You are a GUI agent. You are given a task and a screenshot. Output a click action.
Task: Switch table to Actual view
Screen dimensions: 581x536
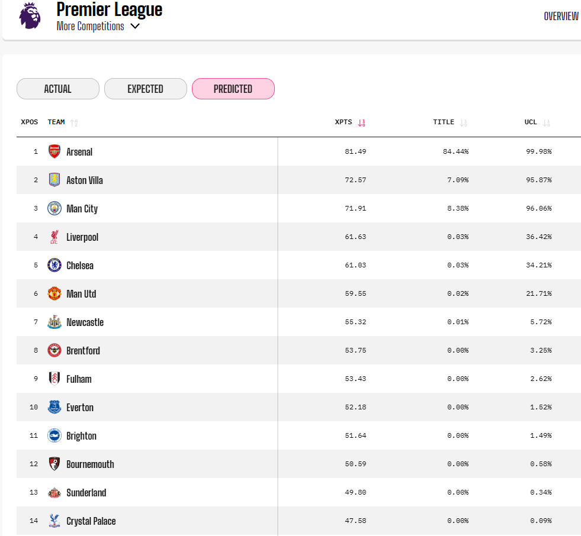[x=58, y=89]
